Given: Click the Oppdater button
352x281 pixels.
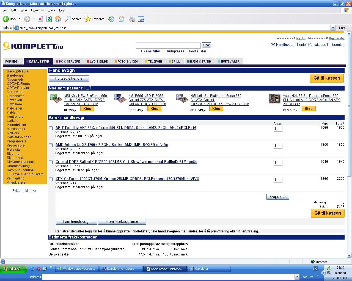Looking at the screenshot, I should pyautogui.click(x=278, y=197).
